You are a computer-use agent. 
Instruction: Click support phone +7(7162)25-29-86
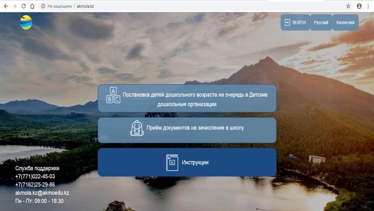[x=35, y=185]
